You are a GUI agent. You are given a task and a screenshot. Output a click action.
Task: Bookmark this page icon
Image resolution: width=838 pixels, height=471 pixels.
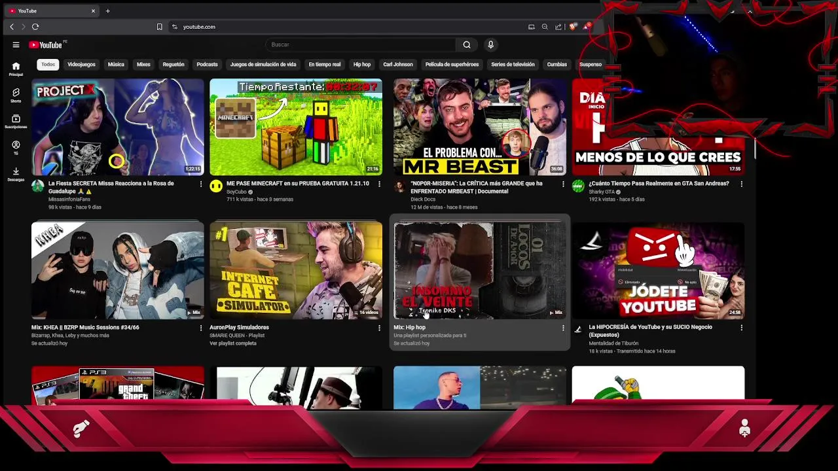click(159, 27)
